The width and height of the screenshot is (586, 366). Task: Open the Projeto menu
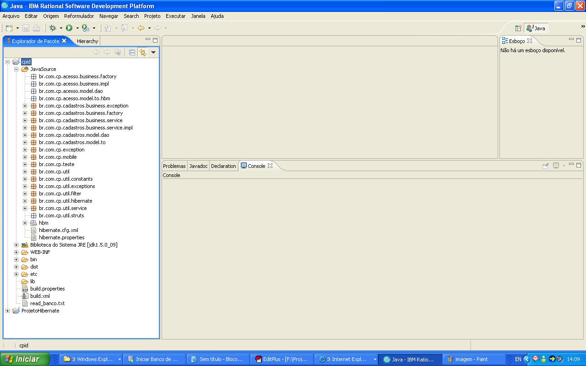152,16
